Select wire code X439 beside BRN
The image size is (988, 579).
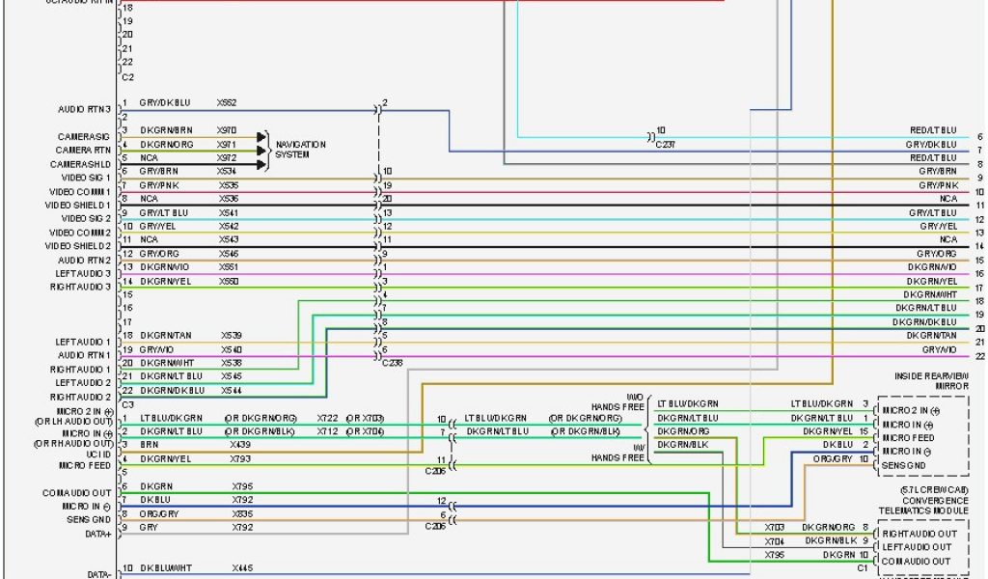240,445
